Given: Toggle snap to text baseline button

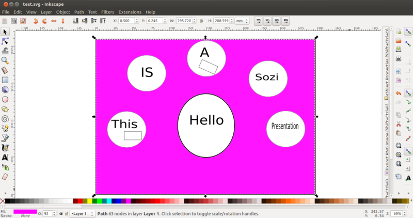Looking at the screenshot, I should 408,178.
